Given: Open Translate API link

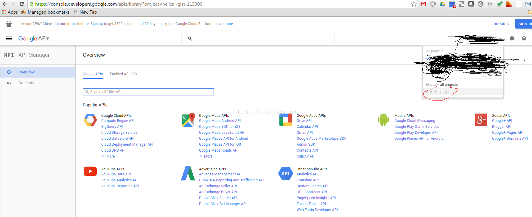Looking at the screenshot, I should tap(308, 180).
